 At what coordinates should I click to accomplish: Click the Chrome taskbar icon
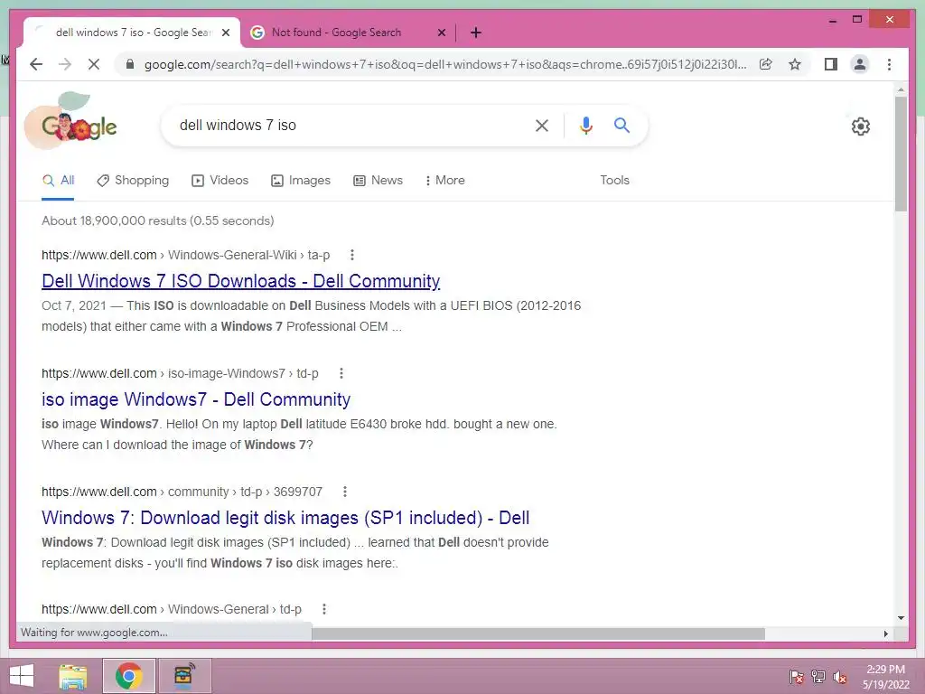click(x=128, y=676)
